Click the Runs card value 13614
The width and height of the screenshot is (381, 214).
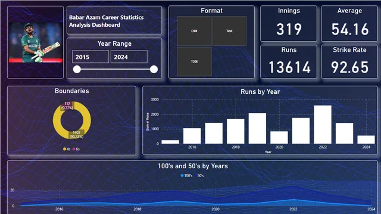pyautogui.click(x=289, y=67)
